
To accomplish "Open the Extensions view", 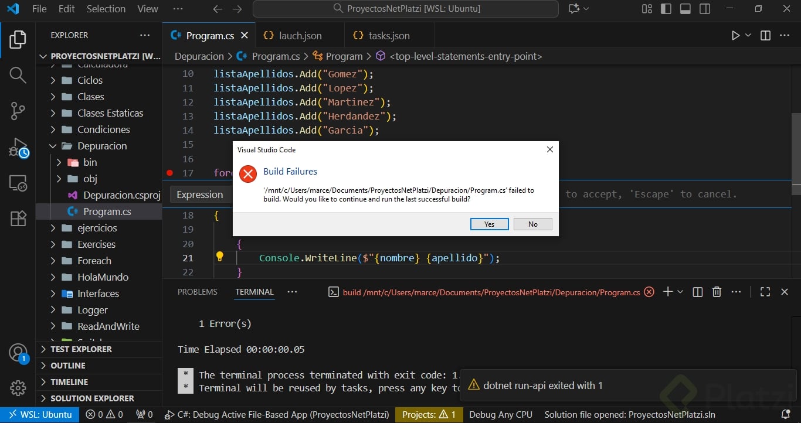I will (18, 219).
